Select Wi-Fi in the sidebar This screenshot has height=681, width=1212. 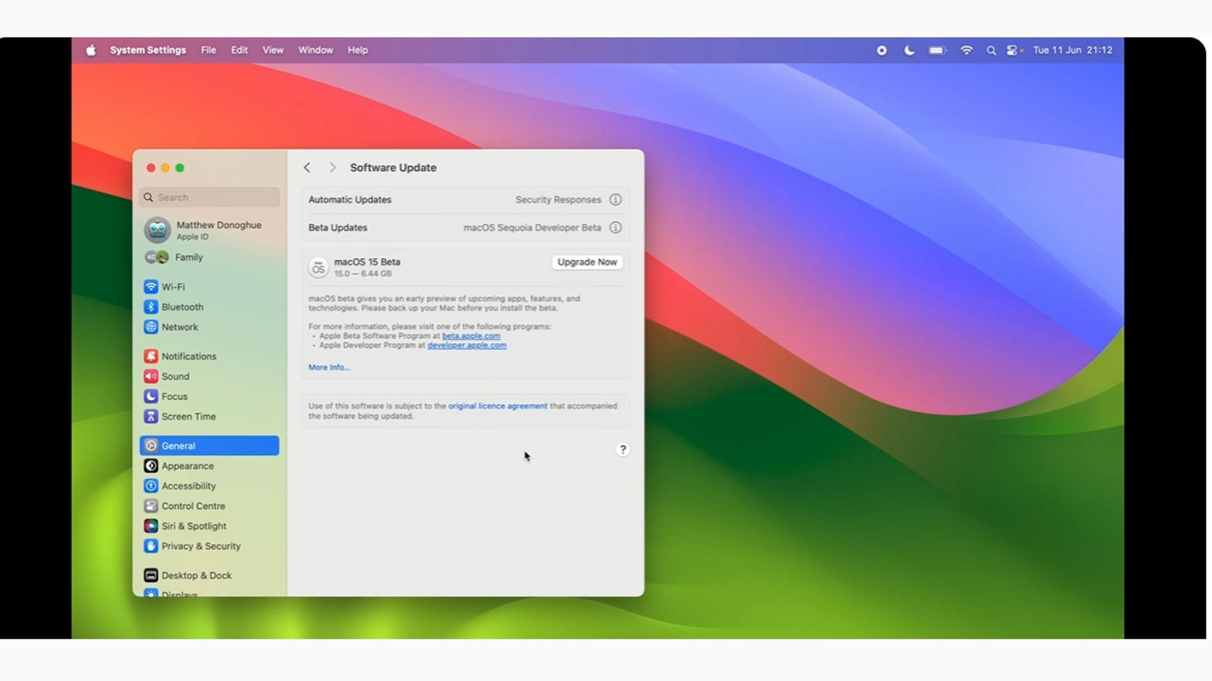210,287
